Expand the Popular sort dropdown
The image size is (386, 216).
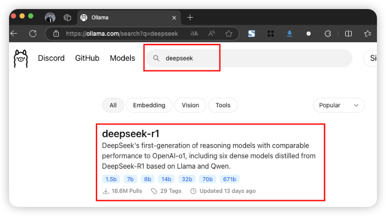338,105
